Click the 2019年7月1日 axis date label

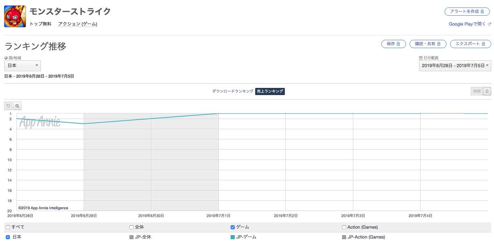pos(218,216)
